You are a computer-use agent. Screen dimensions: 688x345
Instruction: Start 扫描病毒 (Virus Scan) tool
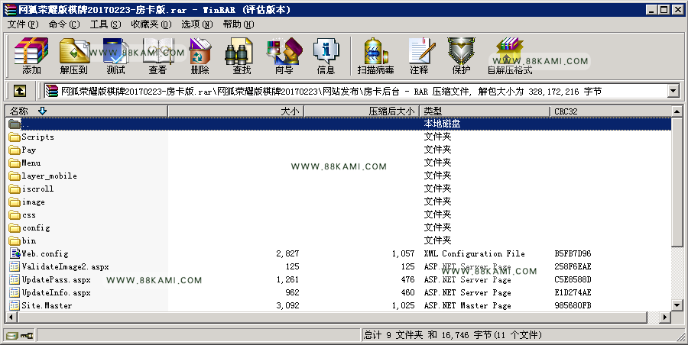pos(375,56)
